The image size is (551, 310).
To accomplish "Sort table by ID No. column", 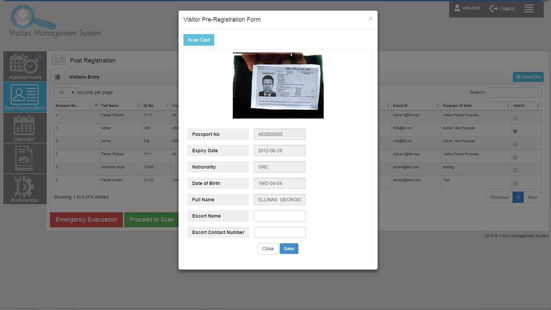I will tap(156, 106).
